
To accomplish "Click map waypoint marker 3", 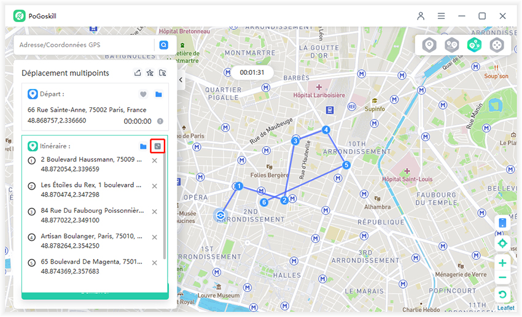I will click(295, 141).
